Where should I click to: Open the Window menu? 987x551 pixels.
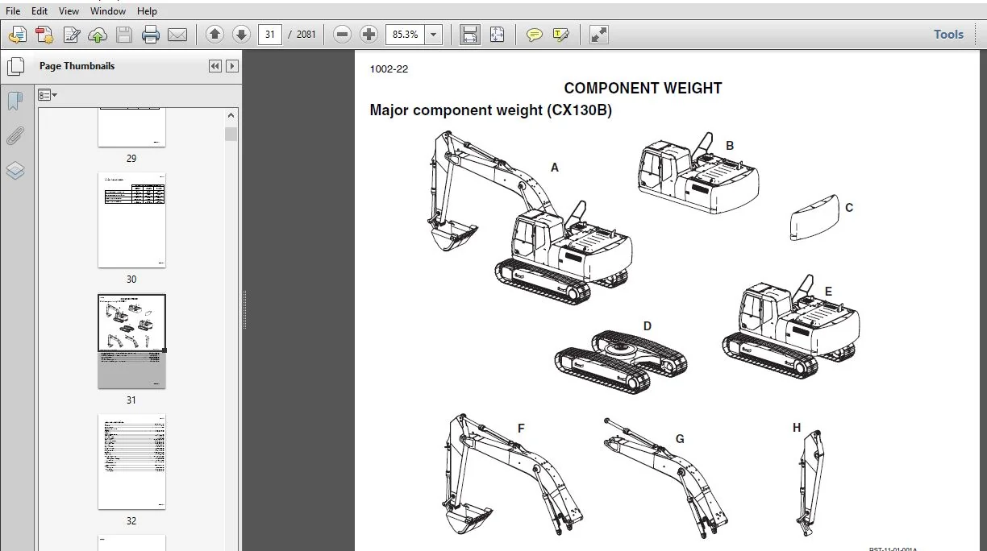pyautogui.click(x=107, y=11)
